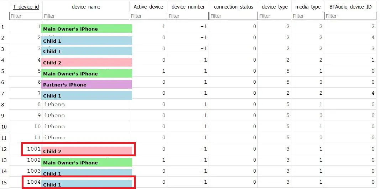Click Child 1 label in row 7

(x=87, y=95)
